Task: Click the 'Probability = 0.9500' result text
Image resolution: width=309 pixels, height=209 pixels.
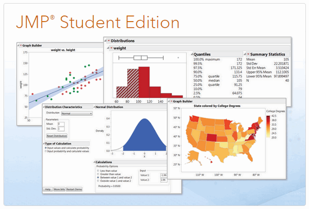Action: (109, 186)
